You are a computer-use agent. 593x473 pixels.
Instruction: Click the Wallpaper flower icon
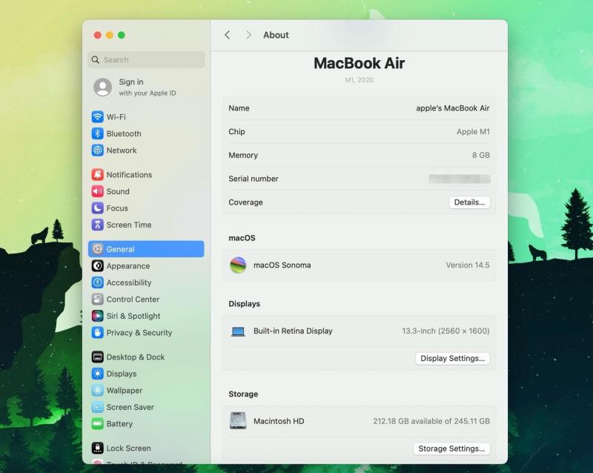point(98,390)
